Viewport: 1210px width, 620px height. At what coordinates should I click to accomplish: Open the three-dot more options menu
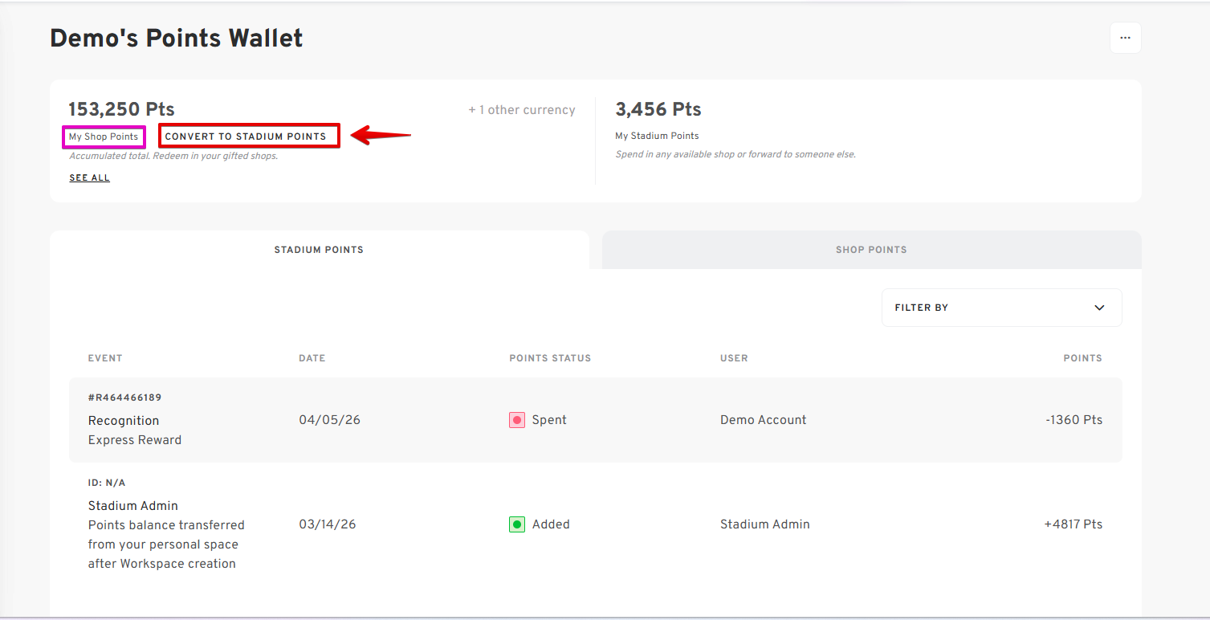[x=1125, y=38]
